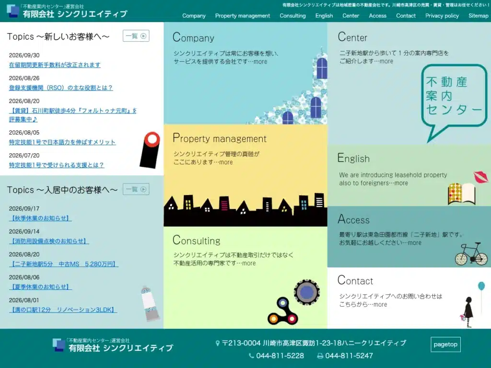The width and height of the screenshot is (491, 368).
Task: Open 【二子新地駅5分 中古MS 5,280万円】 listing
Action: pos(64,264)
